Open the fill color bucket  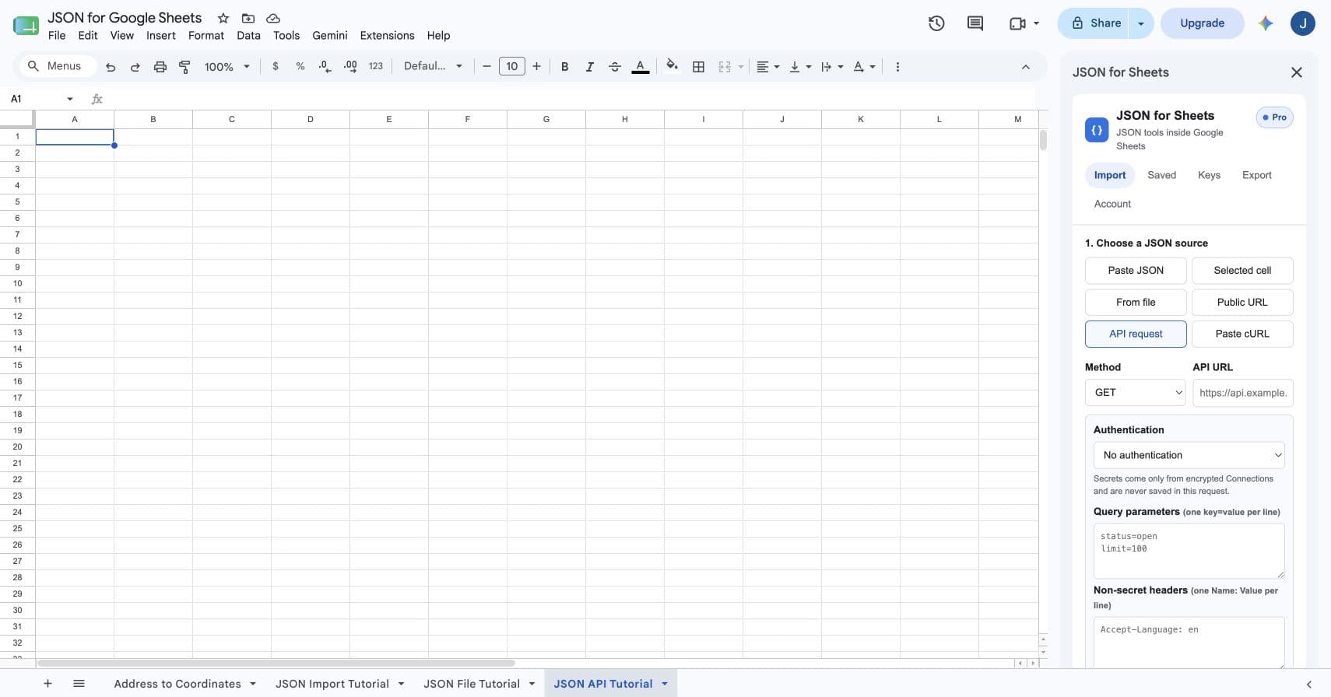[672, 66]
